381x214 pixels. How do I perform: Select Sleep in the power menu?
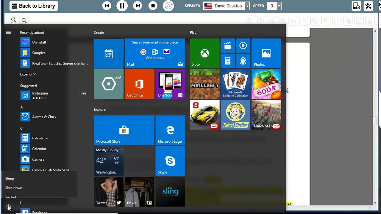click(x=39, y=178)
